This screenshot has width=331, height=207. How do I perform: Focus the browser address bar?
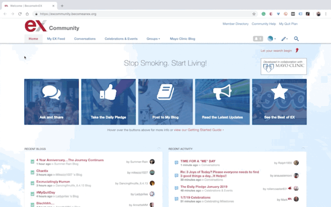click(x=145, y=14)
